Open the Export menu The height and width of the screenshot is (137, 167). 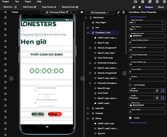pos(28,2)
